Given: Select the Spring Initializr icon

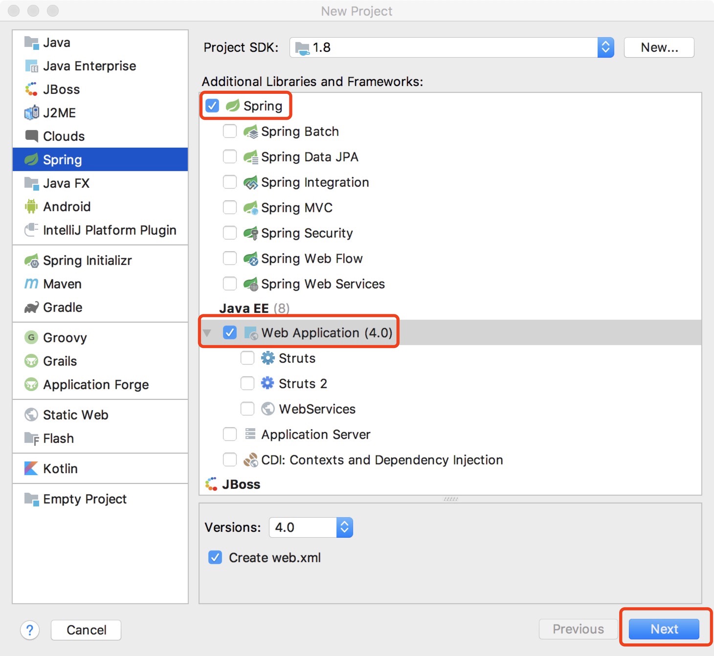Looking at the screenshot, I should coord(31,261).
